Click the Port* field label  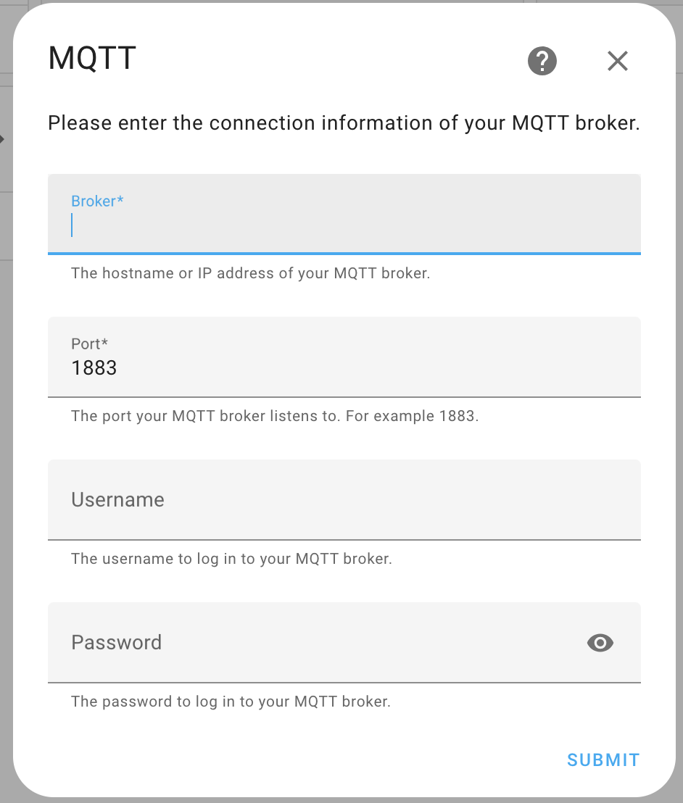coord(90,344)
